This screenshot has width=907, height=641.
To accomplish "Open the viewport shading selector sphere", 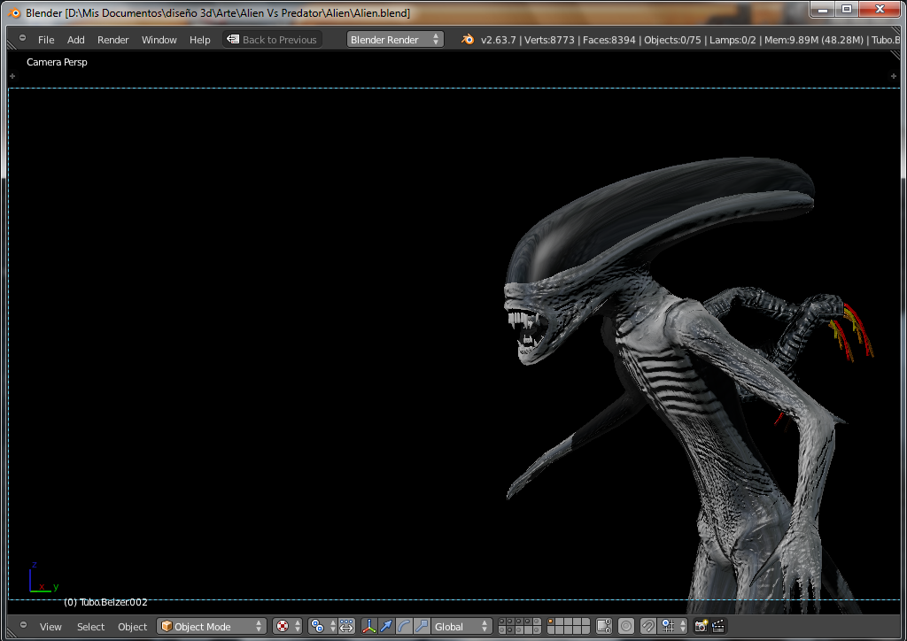I will [283, 627].
